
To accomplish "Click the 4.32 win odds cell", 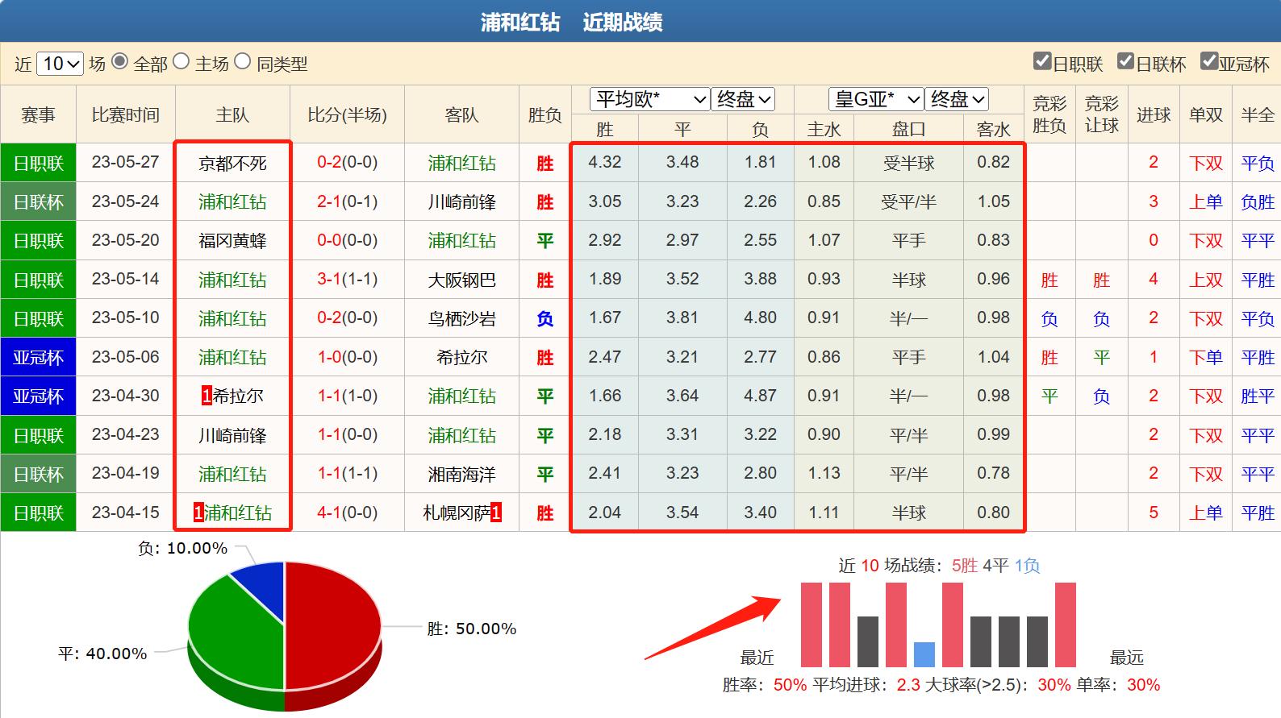I will pyautogui.click(x=605, y=162).
